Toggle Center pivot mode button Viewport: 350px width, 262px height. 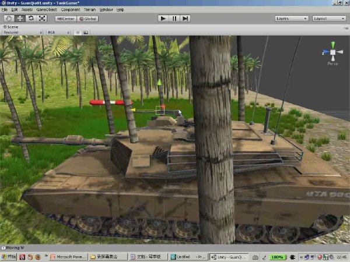click(x=66, y=19)
